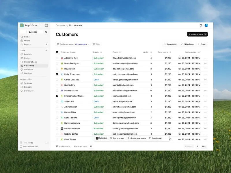231x173 pixels.
Task: Uncheck Emily Thompson's row checkbox
Action: click(x=57, y=74)
